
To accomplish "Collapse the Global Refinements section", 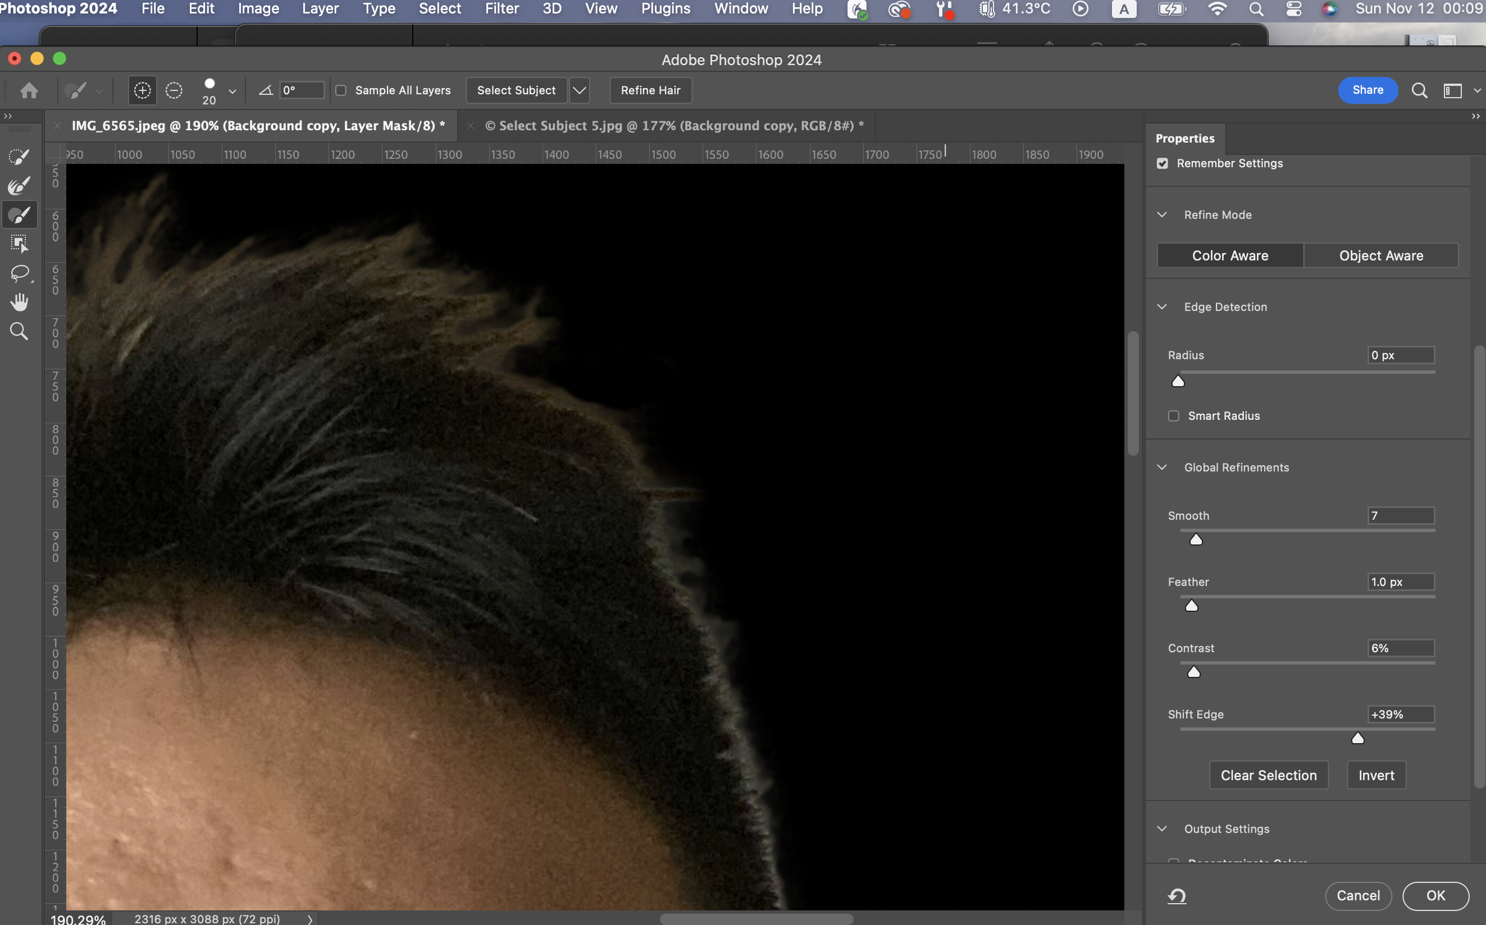I will [1161, 468].
